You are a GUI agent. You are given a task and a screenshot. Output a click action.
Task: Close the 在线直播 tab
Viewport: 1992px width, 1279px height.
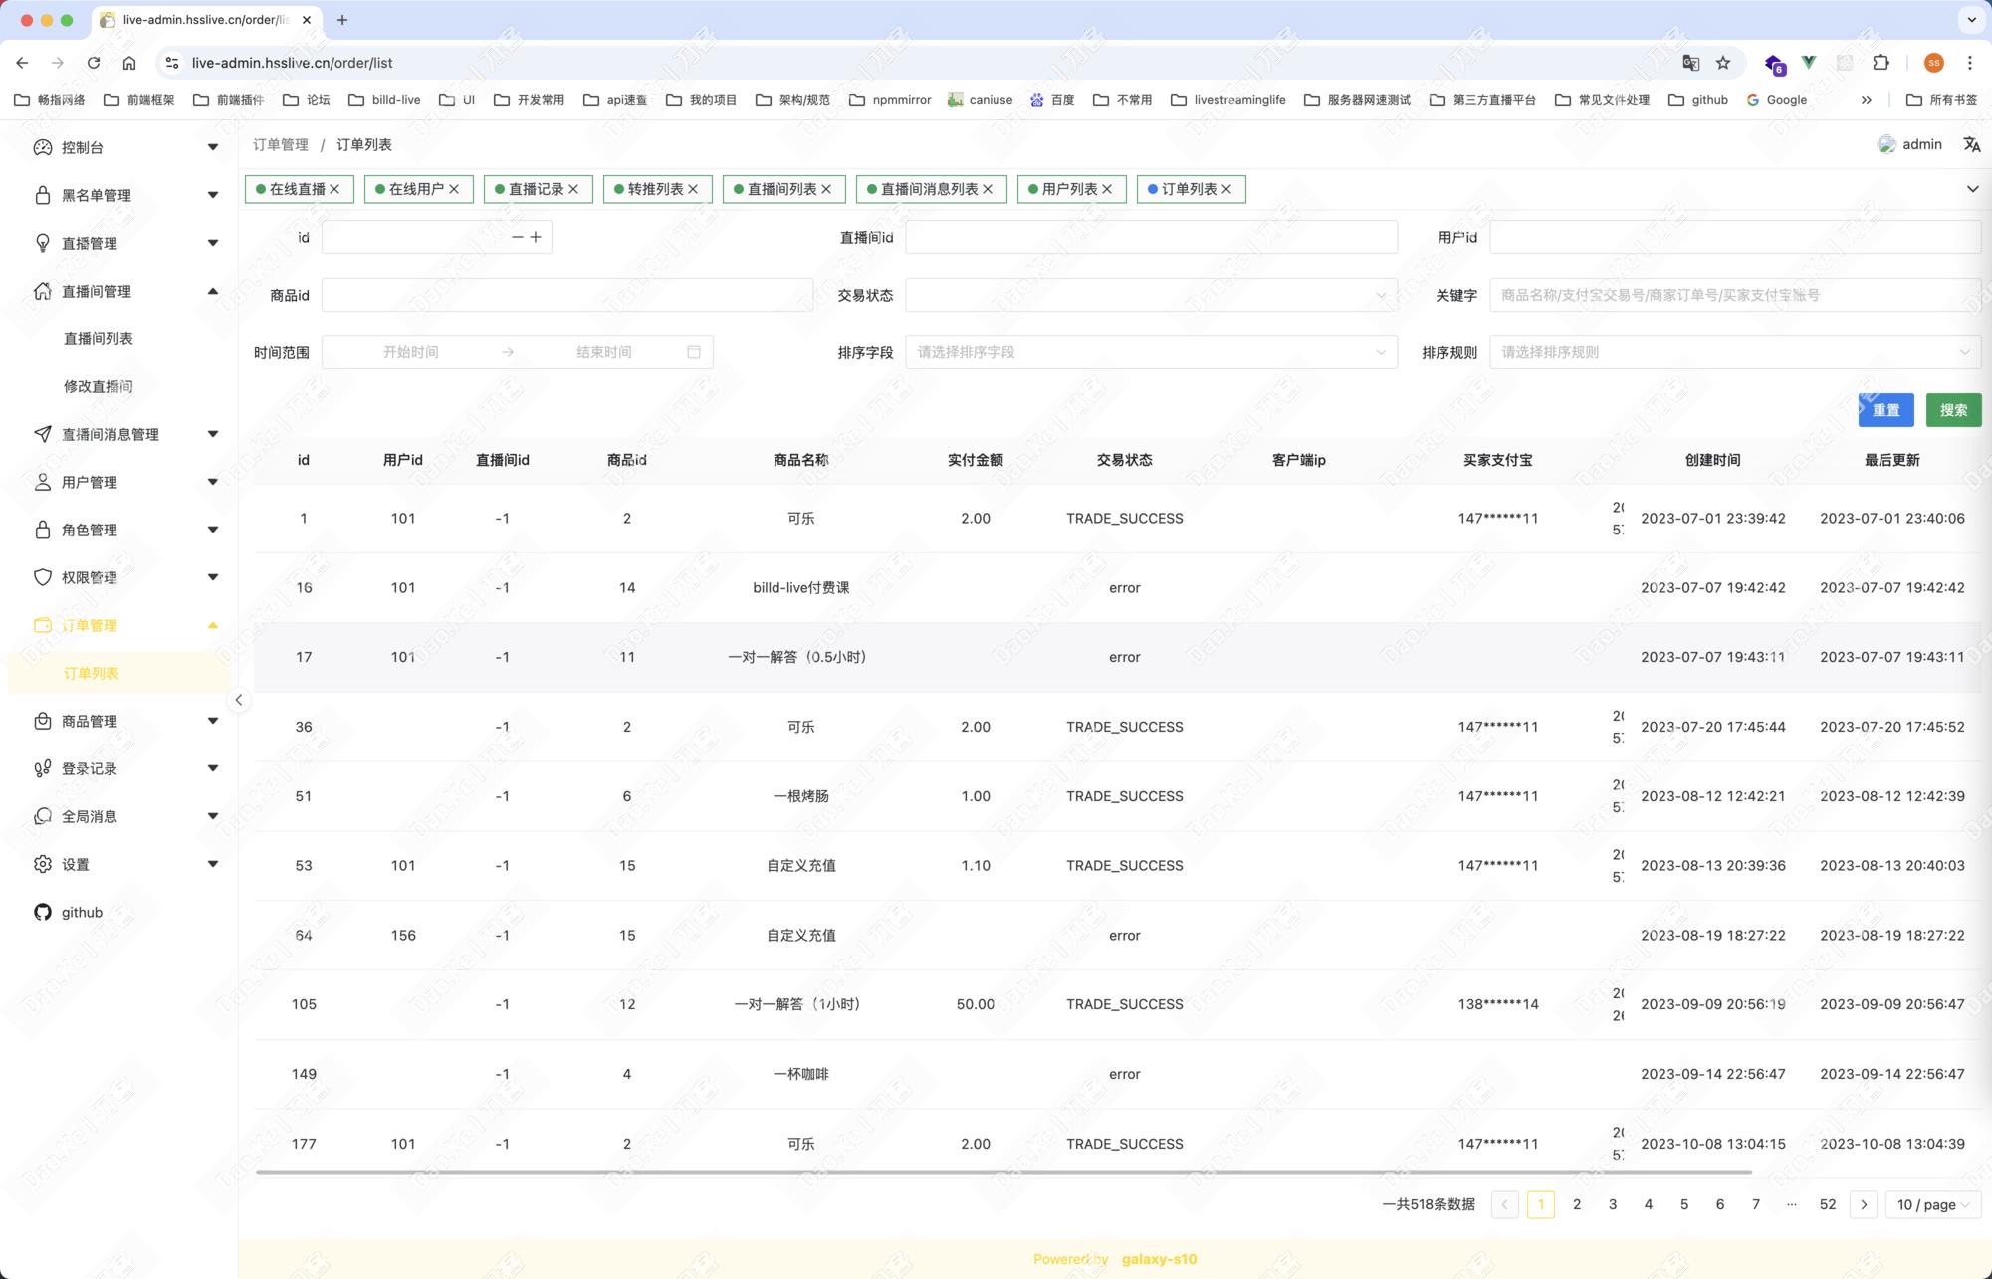pos(335,189)
